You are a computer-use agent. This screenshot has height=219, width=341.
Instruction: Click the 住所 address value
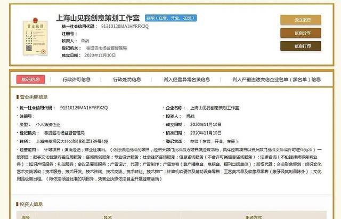(x=72, y=141)
